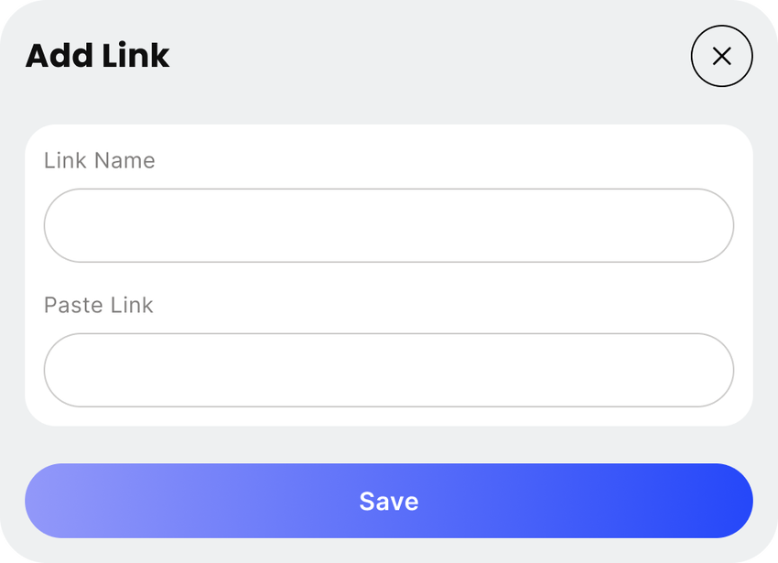Click the gradient blue Save button
778x563 pixels.
tap(388, 501)
